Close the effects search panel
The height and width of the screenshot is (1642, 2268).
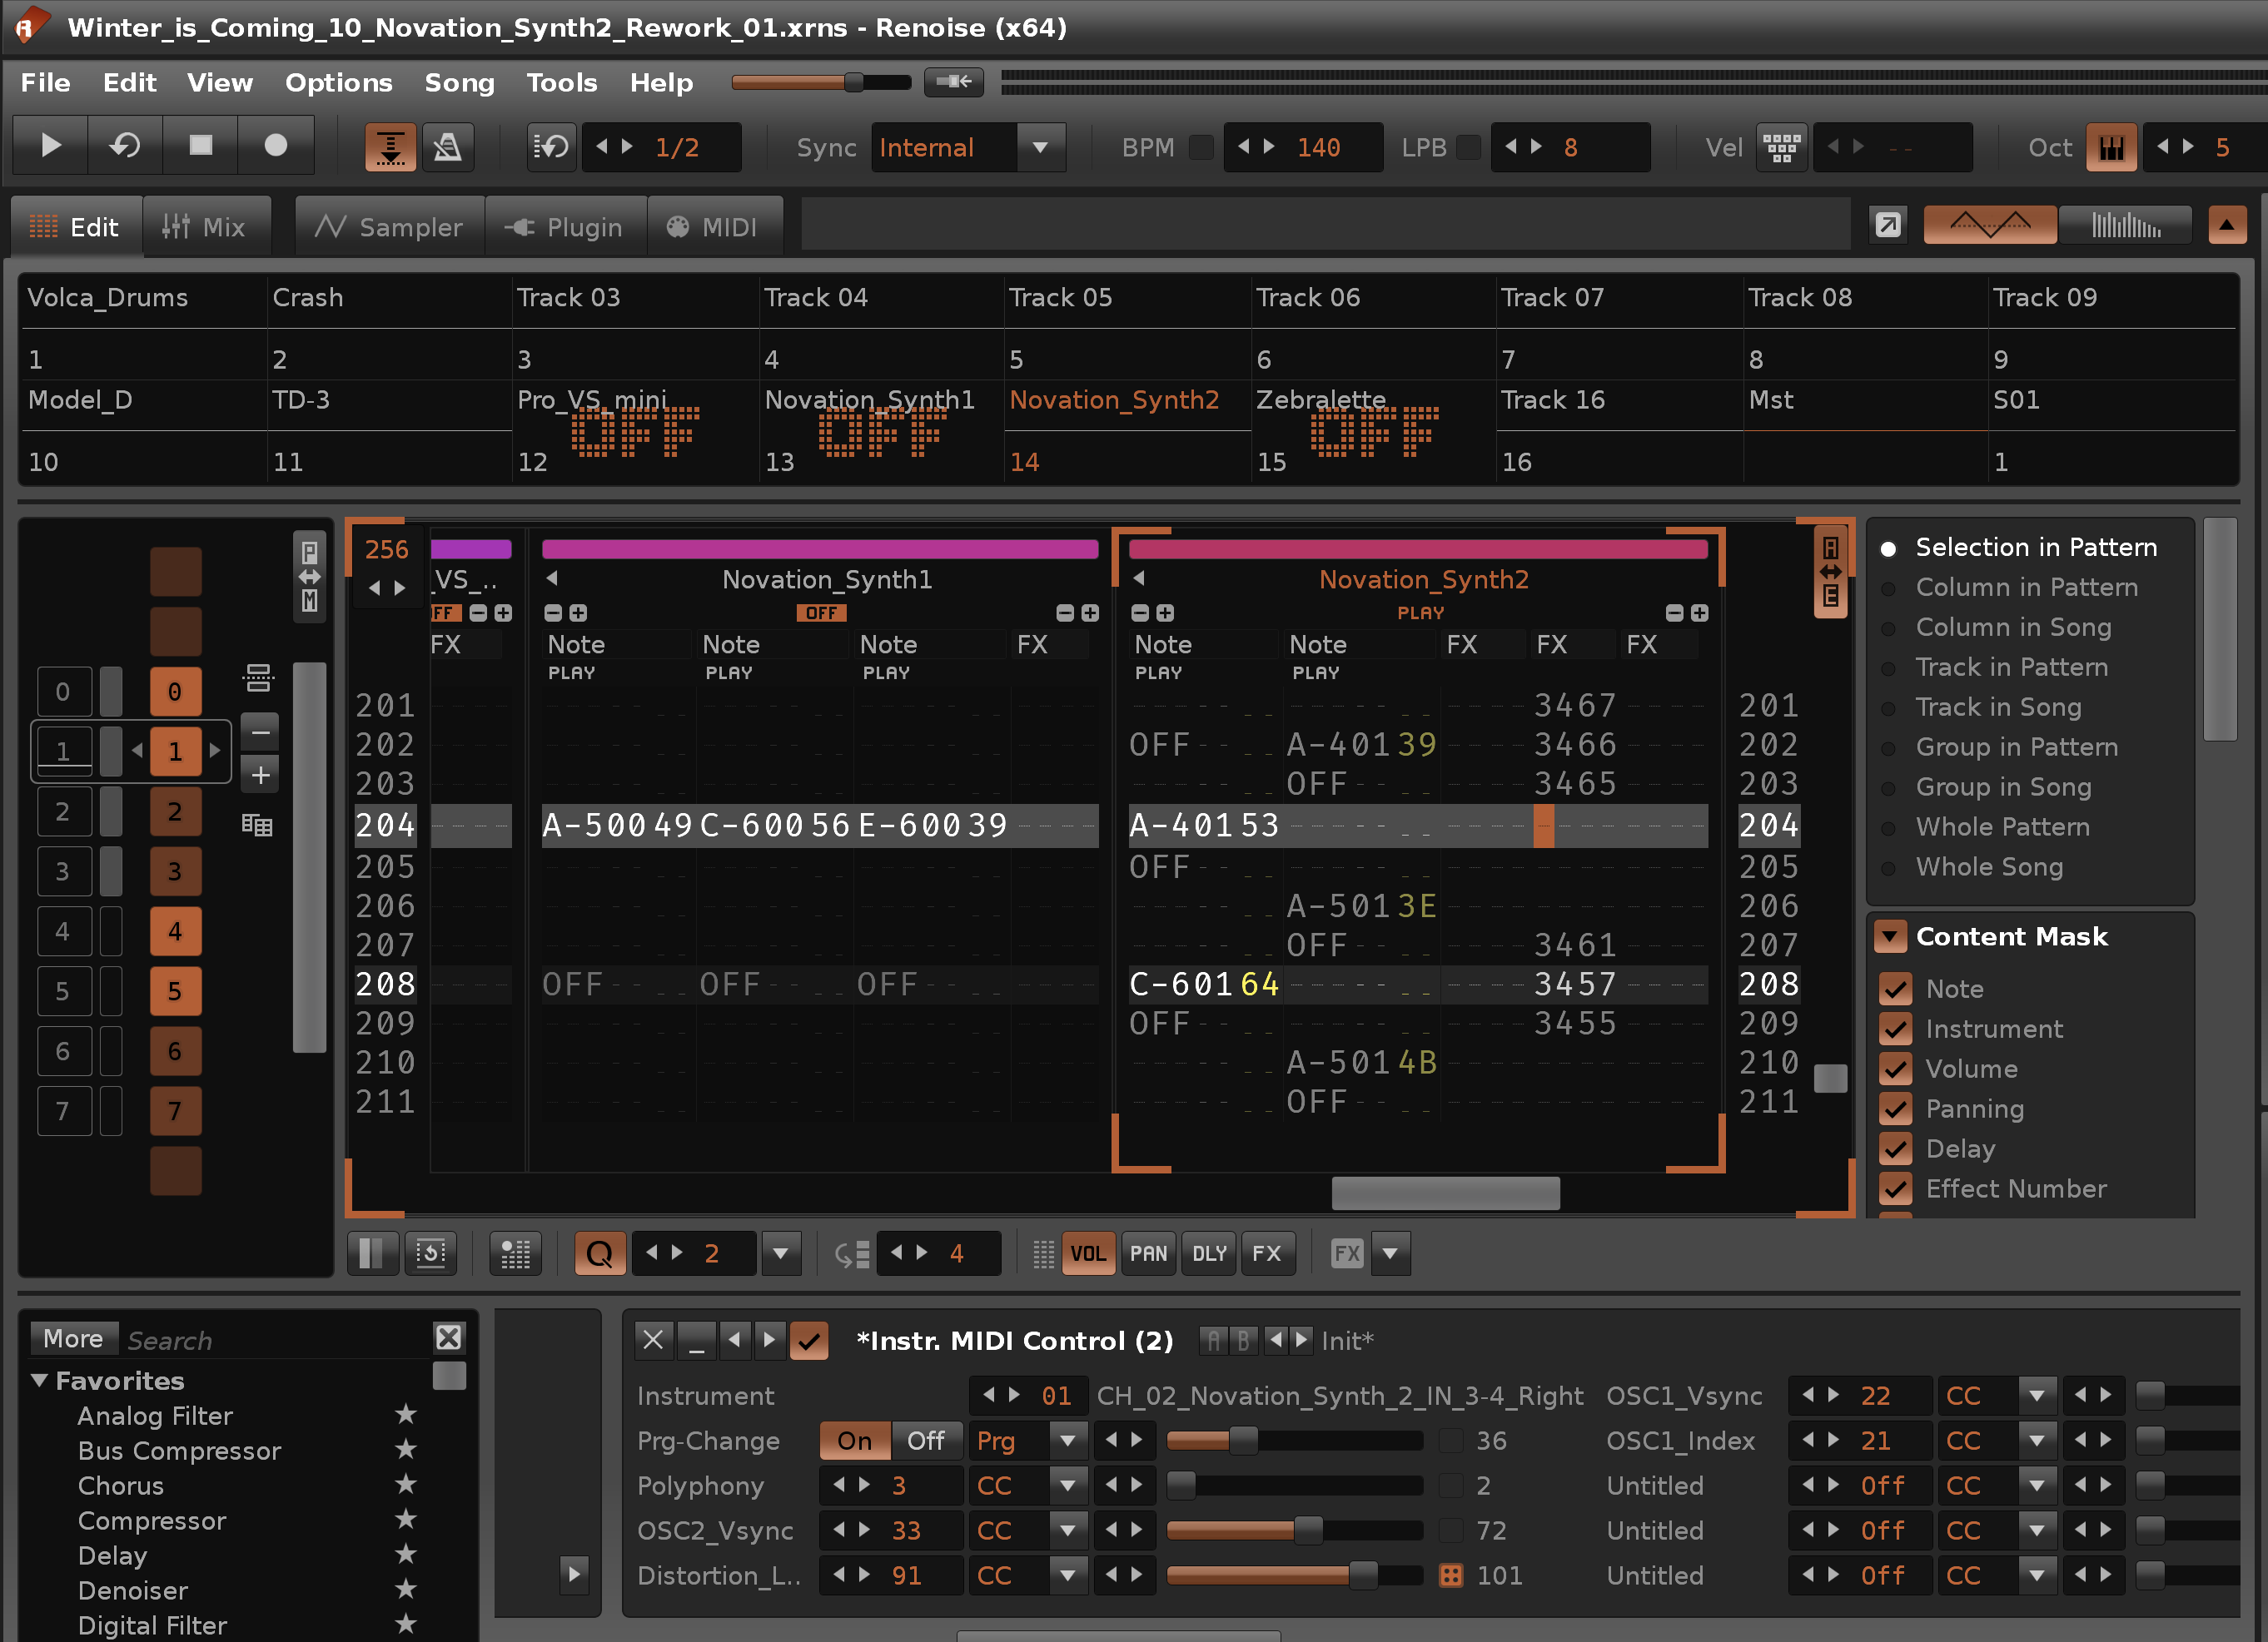click(x=449, y=1337)
